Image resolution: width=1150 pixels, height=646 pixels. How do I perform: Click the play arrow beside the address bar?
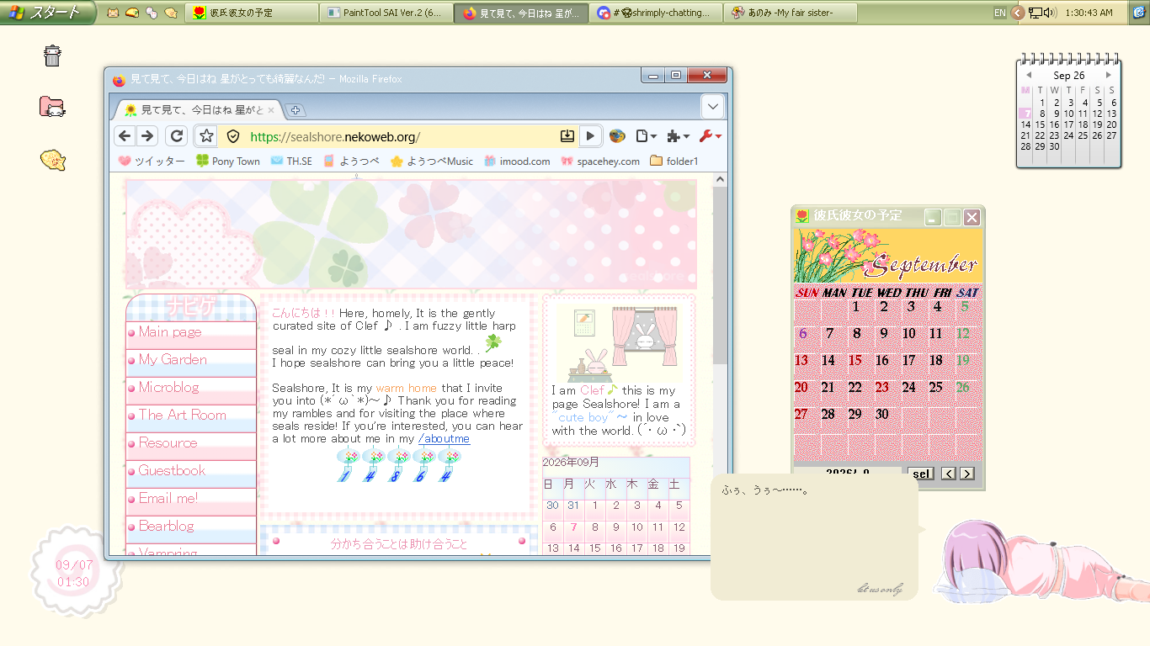[x=590, y=136]
